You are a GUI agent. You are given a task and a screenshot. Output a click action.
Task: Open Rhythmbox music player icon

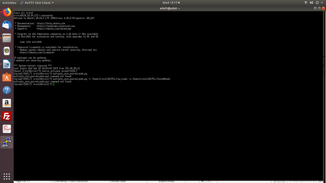tap(7, 51)
